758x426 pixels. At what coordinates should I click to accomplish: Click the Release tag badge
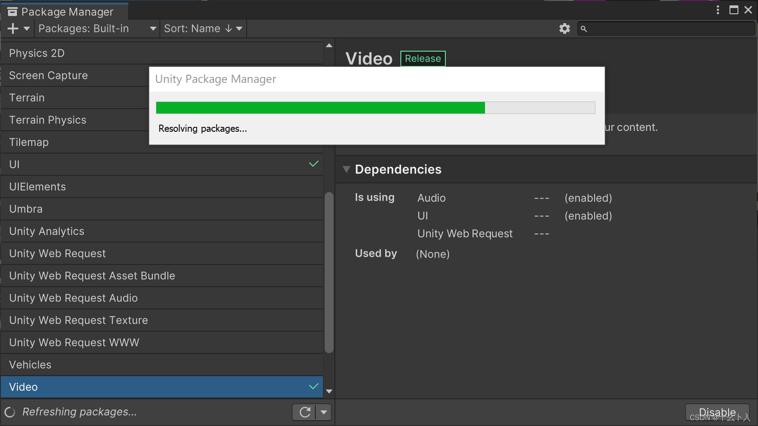pos(423,59)
